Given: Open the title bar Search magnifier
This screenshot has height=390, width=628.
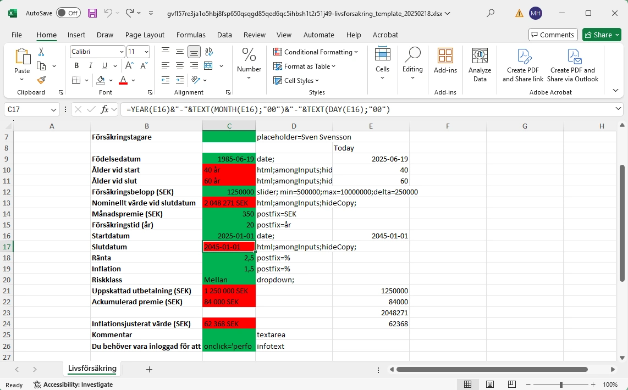Looking at the screenshot, I should point(490,13).
